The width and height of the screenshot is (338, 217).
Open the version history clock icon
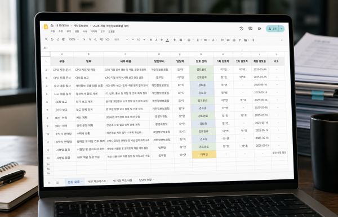[x=242, y=28]
